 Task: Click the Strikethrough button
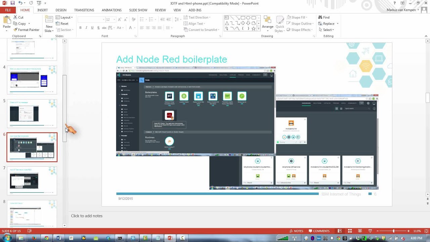pos(104,28)
